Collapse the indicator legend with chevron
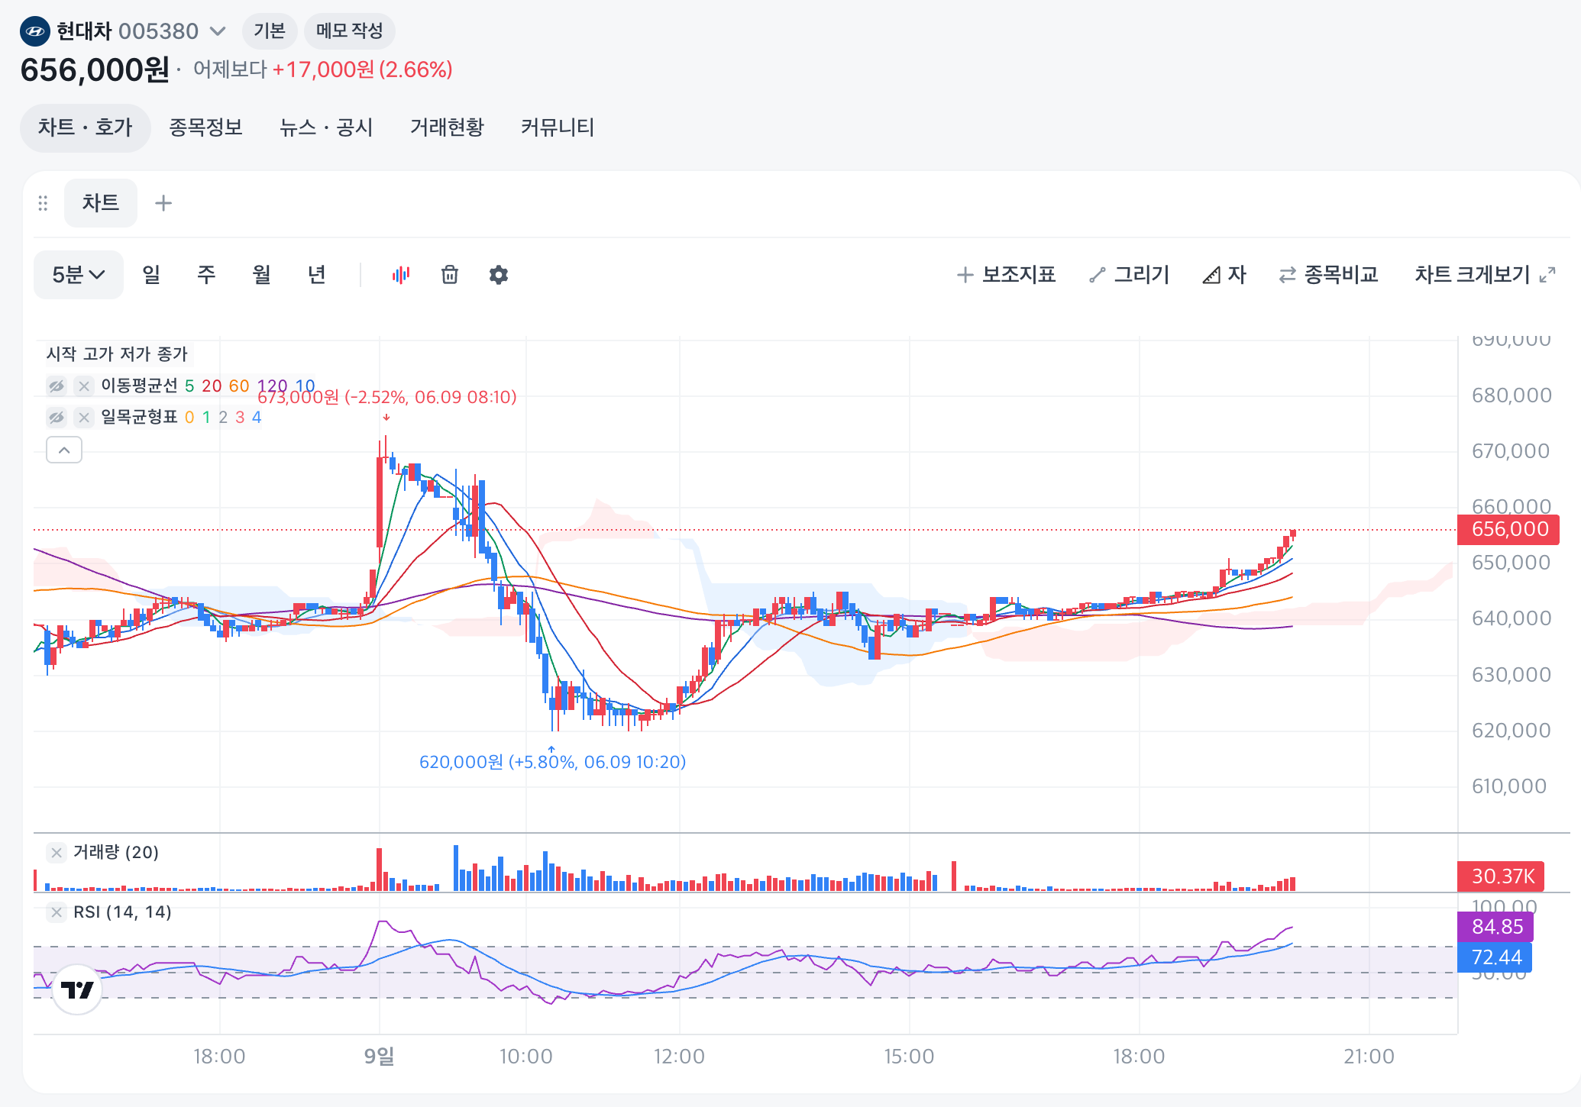Image resolution: width=1581 pixels, height=1107 pixels. pyautogui.click(x=64, y=450)
